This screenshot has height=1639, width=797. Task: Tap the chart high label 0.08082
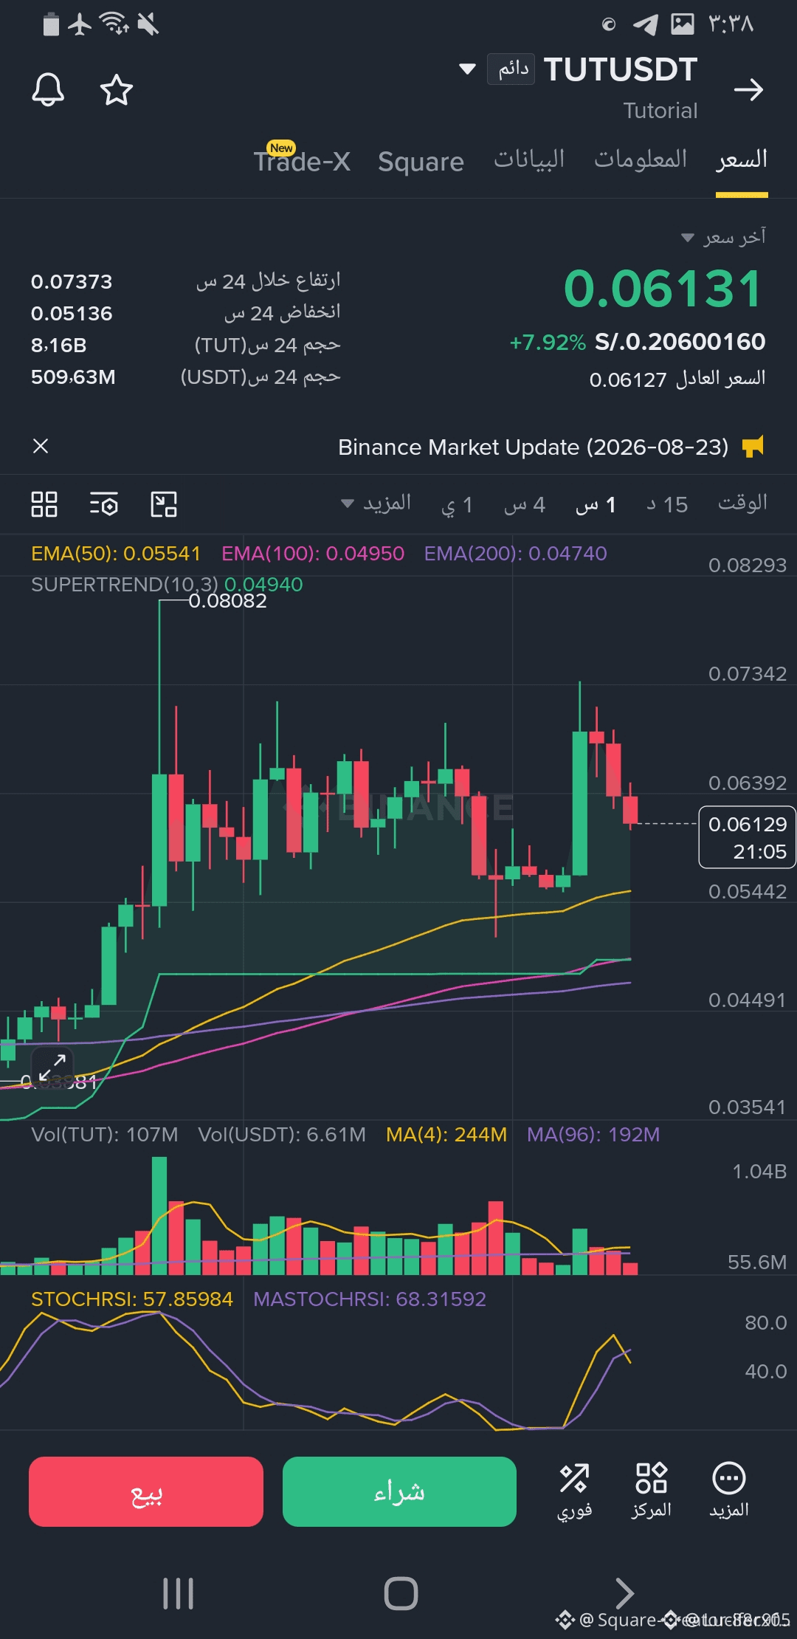coord(227,601)
